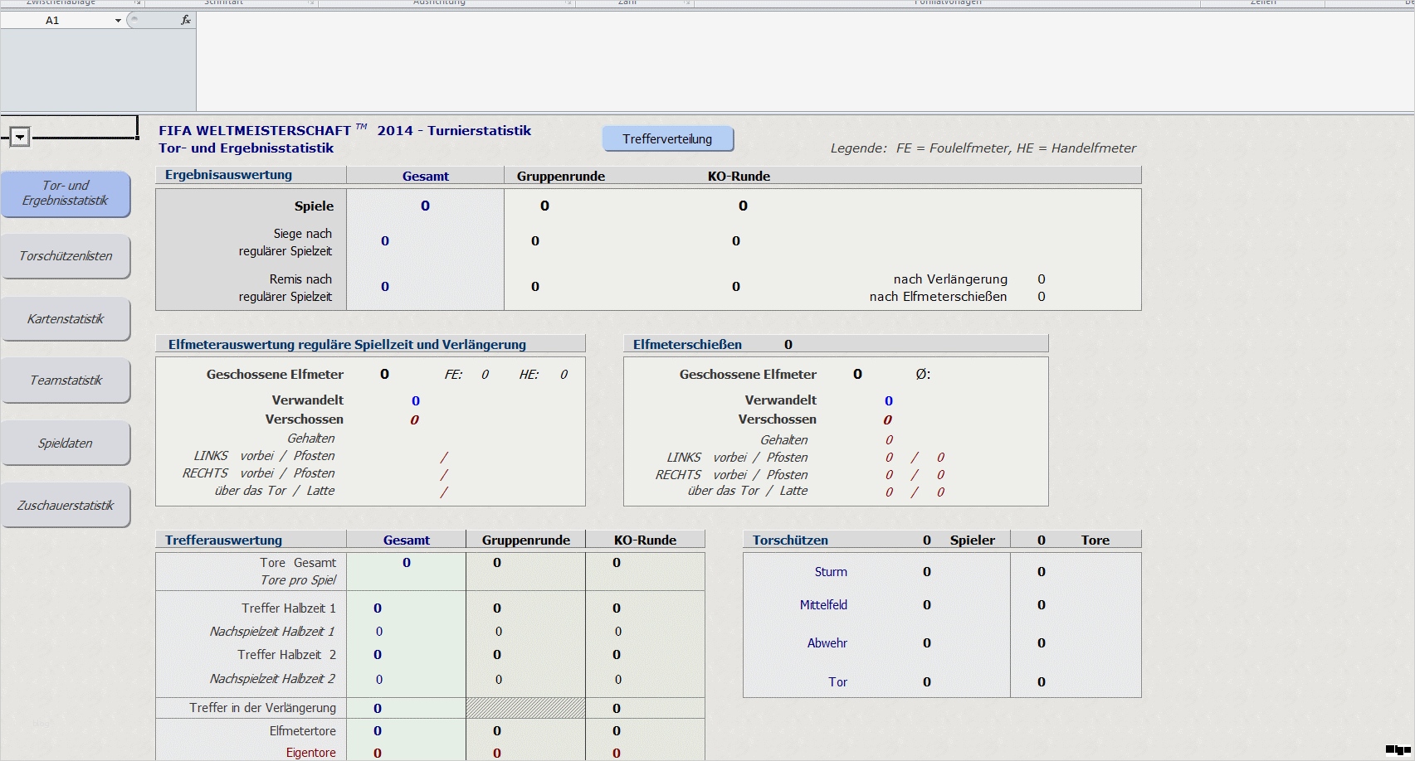Select the Tor- und Ergebnisstatistik sidebar button
1415x761 pixels.
(66, 193)
